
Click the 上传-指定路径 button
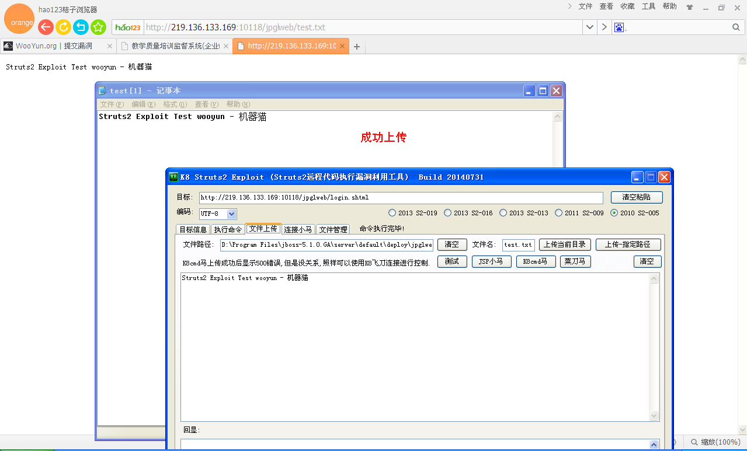point(628,245)
